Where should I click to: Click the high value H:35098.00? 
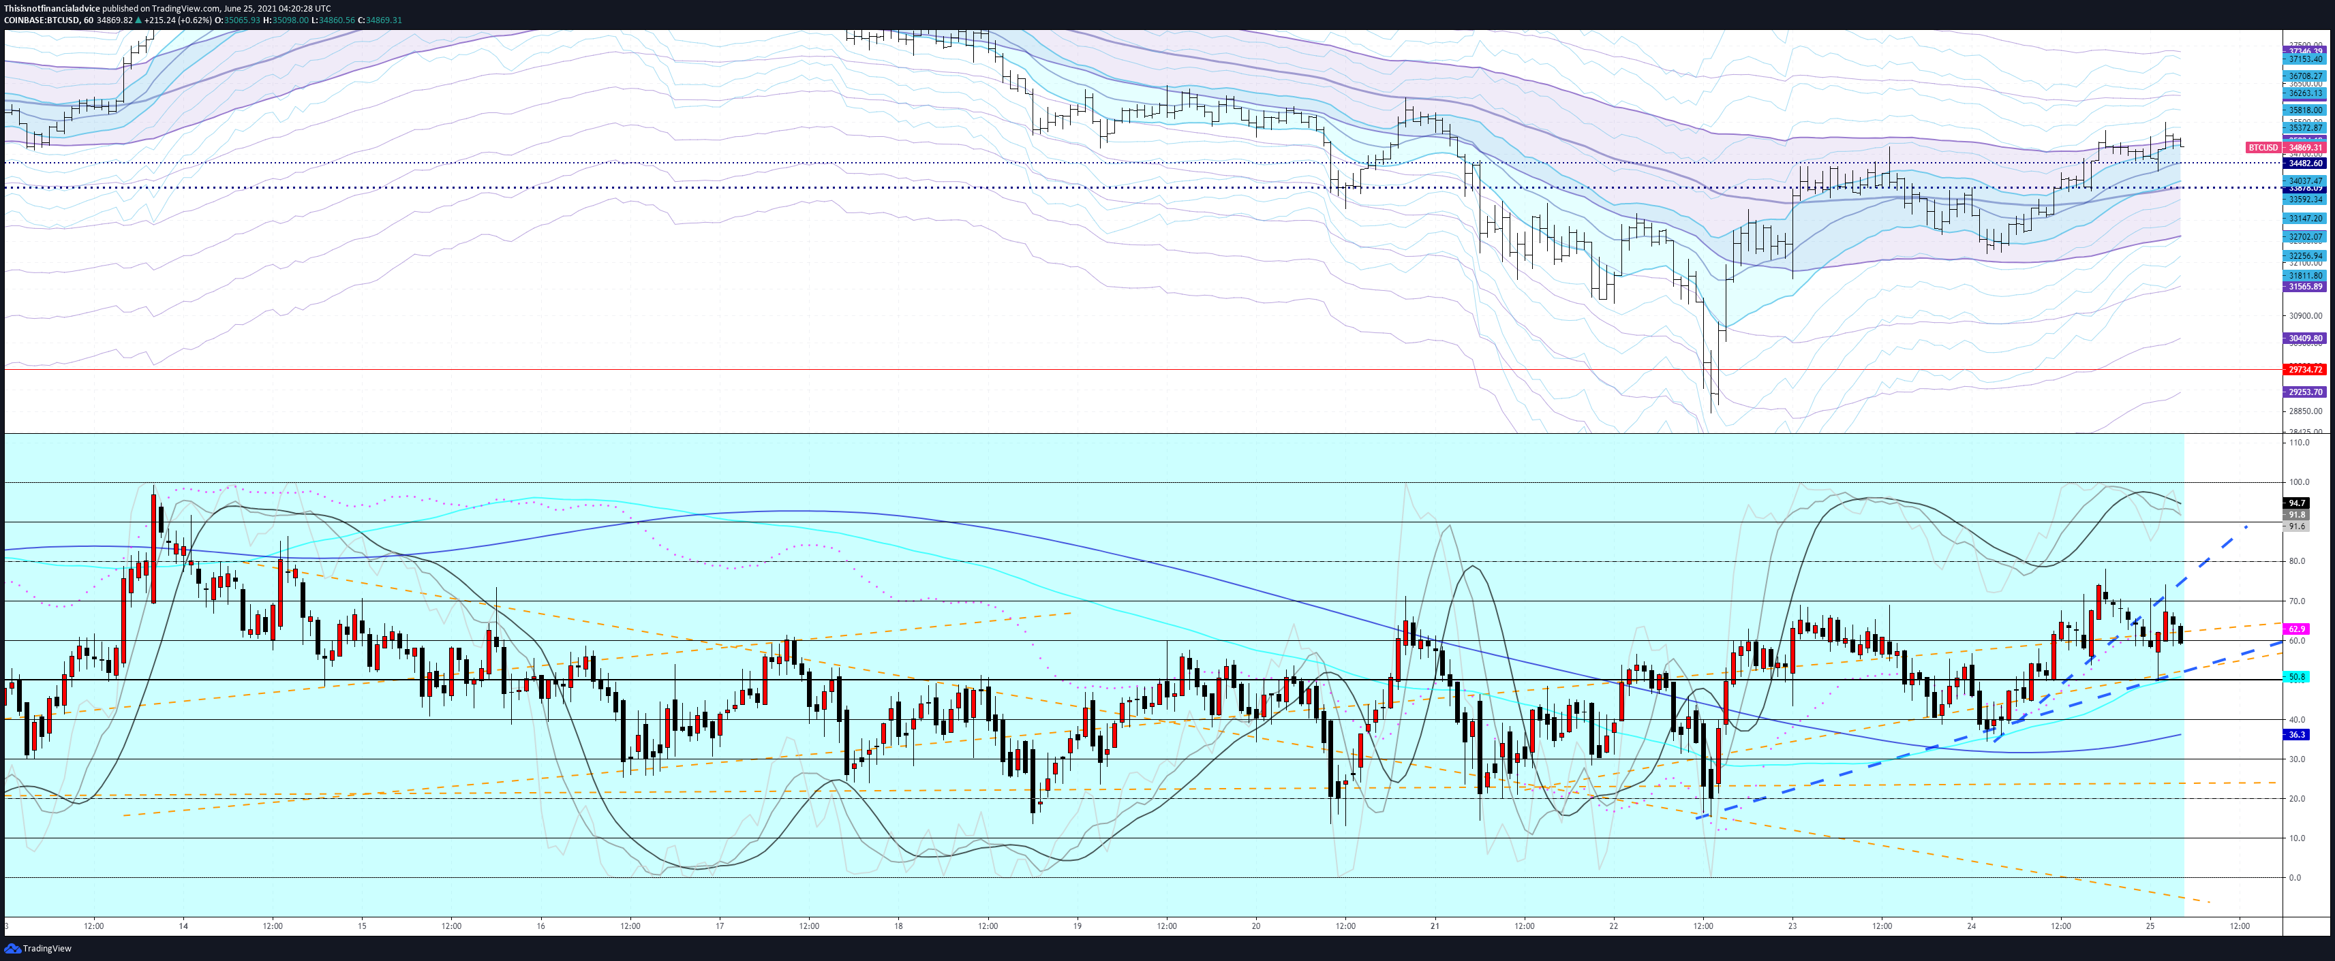point(286,20)
